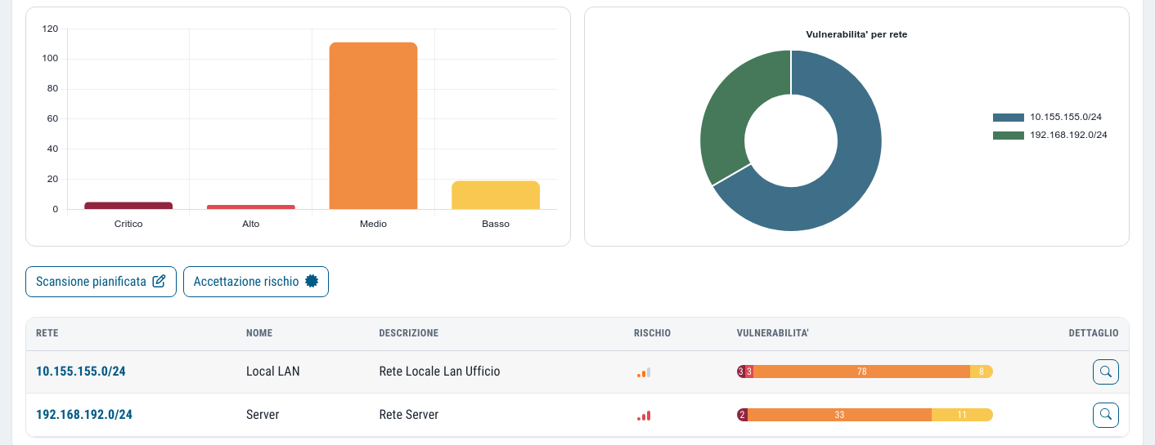The height and width of the screenshot is (445, 1155).
Task: Open detail magnifier for 10.155.155.0/24 row
Action: point(1106,372)
